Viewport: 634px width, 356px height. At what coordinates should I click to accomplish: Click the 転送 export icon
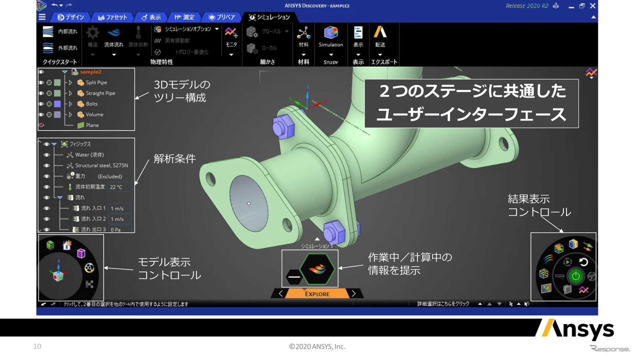tap(380, 33)
